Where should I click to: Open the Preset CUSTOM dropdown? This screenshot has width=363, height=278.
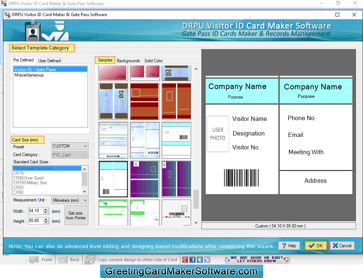coord(70,146)
